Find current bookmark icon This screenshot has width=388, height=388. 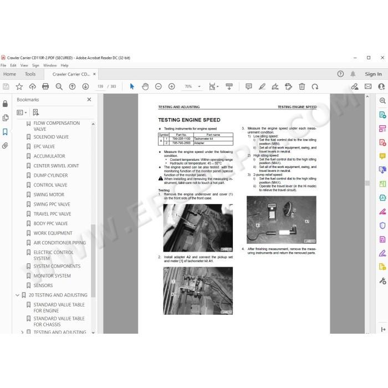[x=36, y=113]
